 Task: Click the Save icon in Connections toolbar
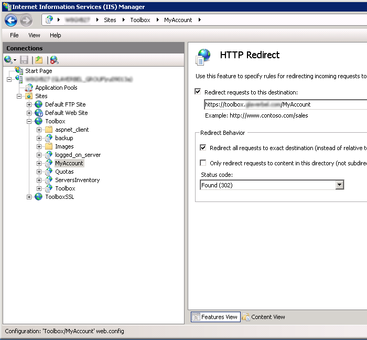pyautogui.click(x=24, y=60)
